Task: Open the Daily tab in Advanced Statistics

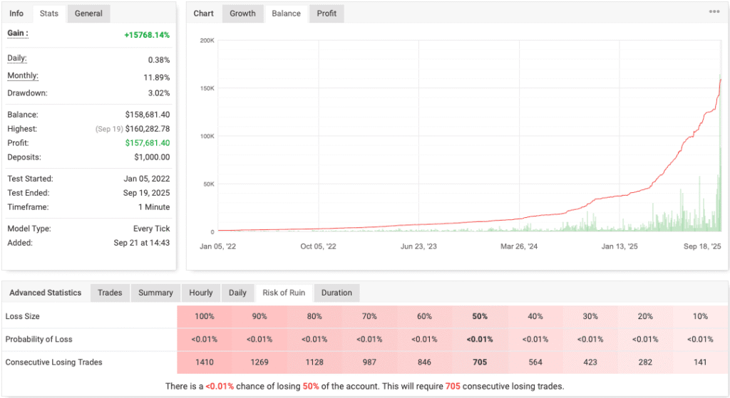Action: [x=237, y=293]
